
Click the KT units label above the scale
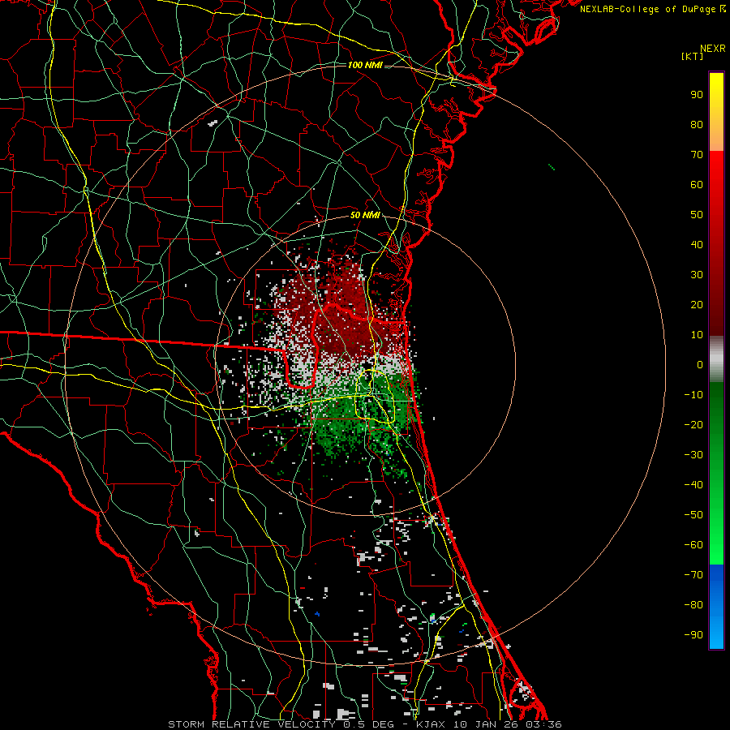[692, 56]
